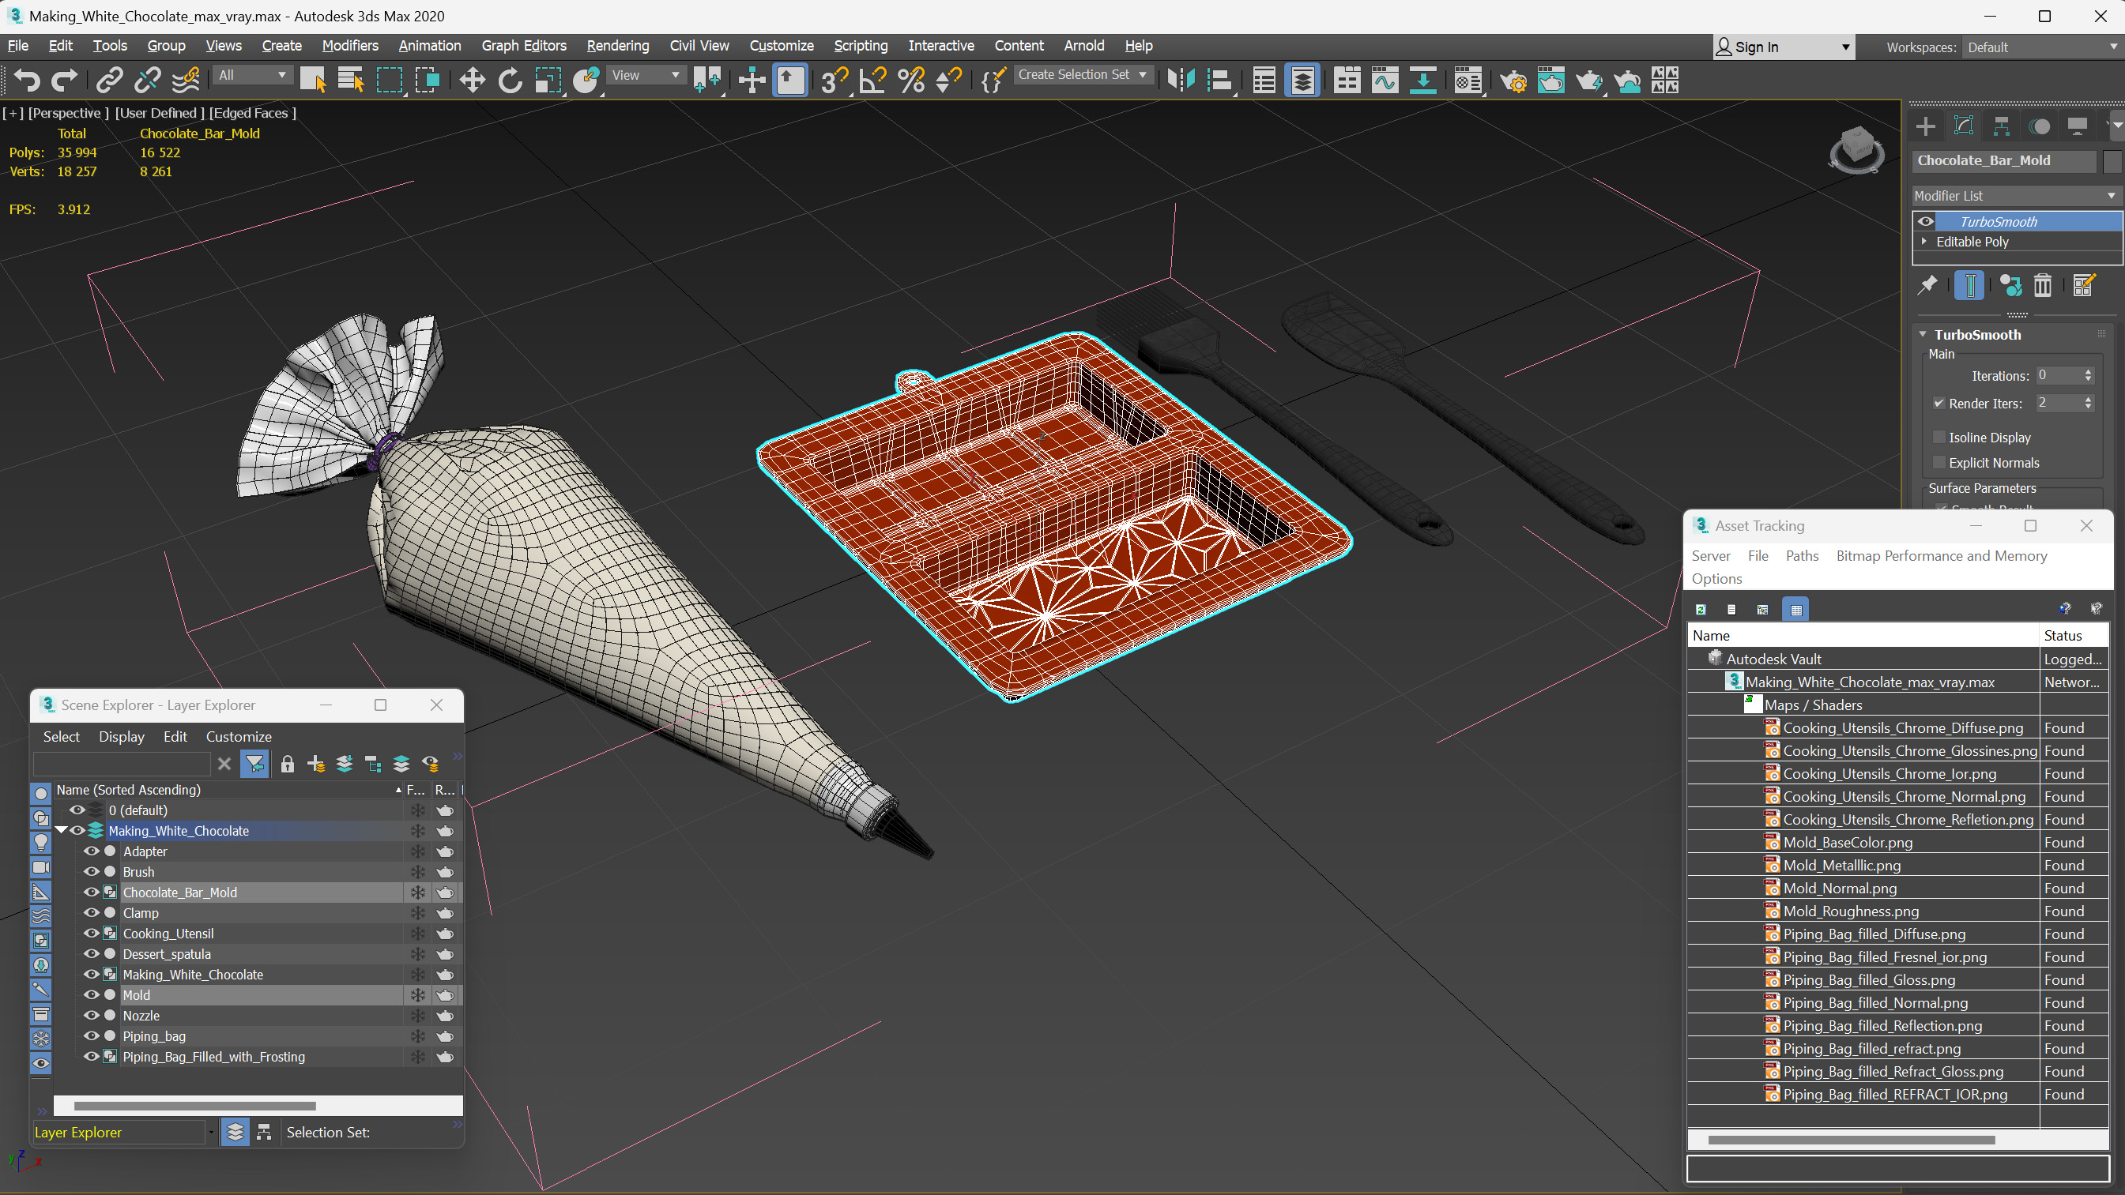This screenshot has height=1195, width=2125.
Task: Lock cell editing in Layer Explorer
Action: coord(287,764)
